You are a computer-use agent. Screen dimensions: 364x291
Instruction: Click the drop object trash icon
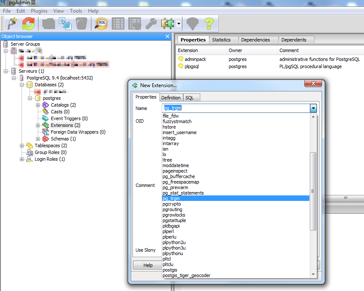point(82,24)
